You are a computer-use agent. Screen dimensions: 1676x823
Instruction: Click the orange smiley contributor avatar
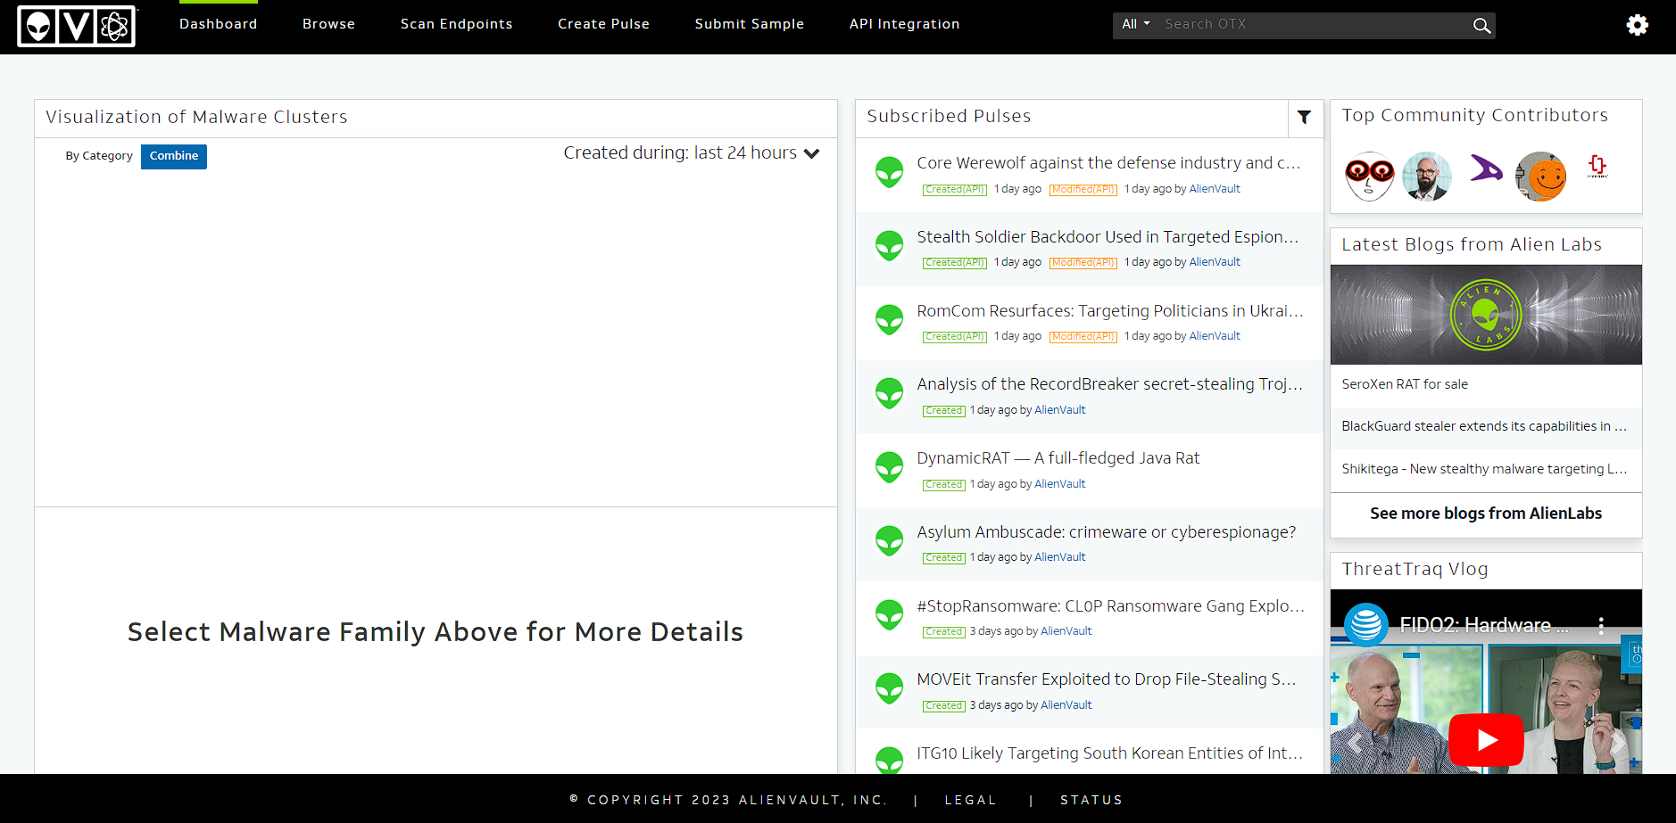point(1540,176)
